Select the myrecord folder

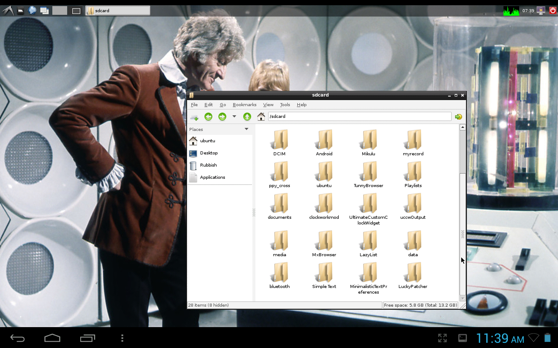tap(413, 143)
